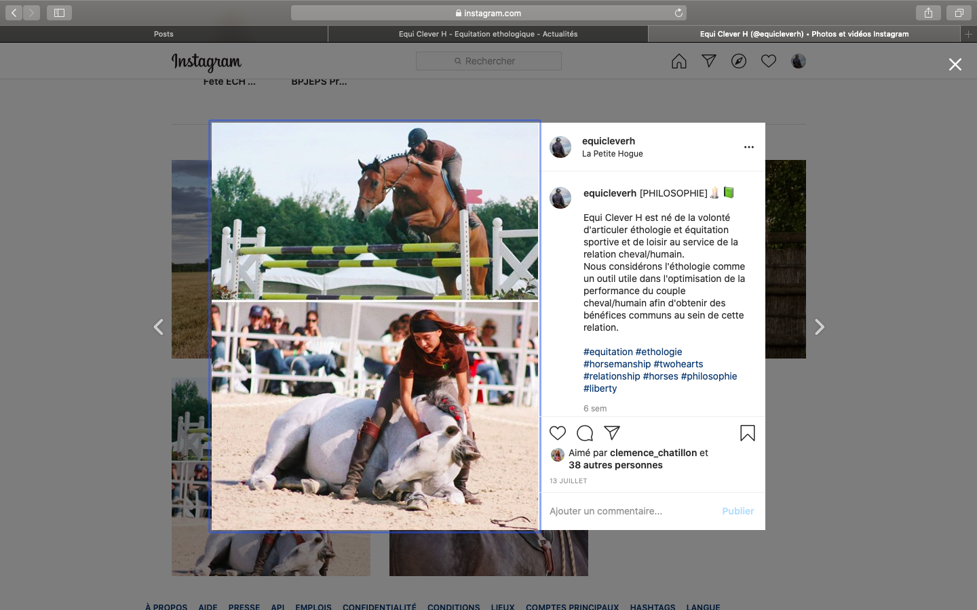This screenshot has height=610, width=977.
Task: Open direct messages icon in header
Action: pos(709,61)
